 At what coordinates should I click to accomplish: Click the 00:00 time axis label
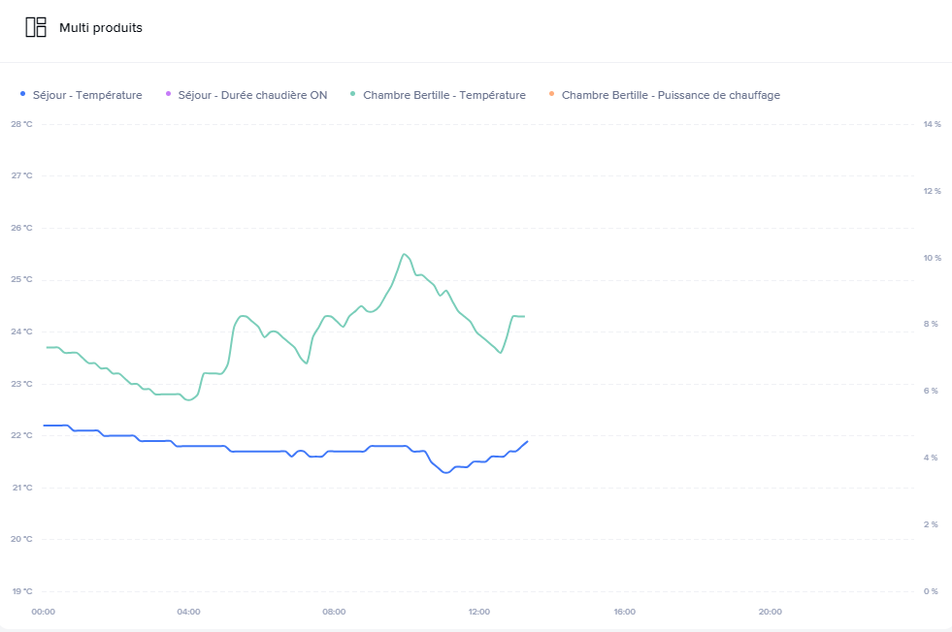click(x=43, y=612)
